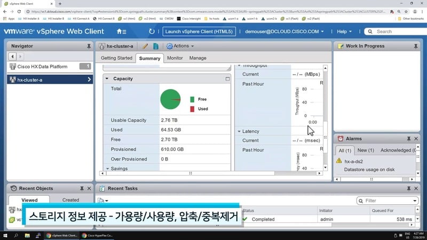
Task: Select Cisco HX Data Platform in Navigator
Action: click(x=50, y=66)
